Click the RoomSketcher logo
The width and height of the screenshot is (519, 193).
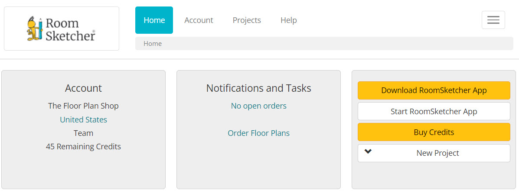point(61,29)
